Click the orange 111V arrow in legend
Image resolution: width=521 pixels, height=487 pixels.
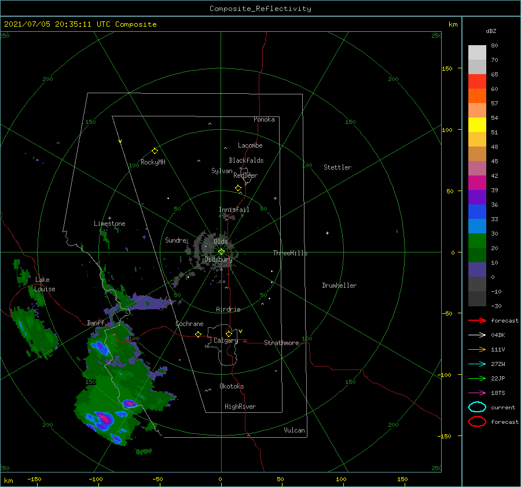477,349
